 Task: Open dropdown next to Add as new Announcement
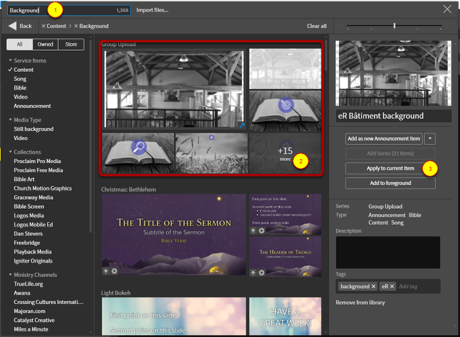tap(430, 139)
